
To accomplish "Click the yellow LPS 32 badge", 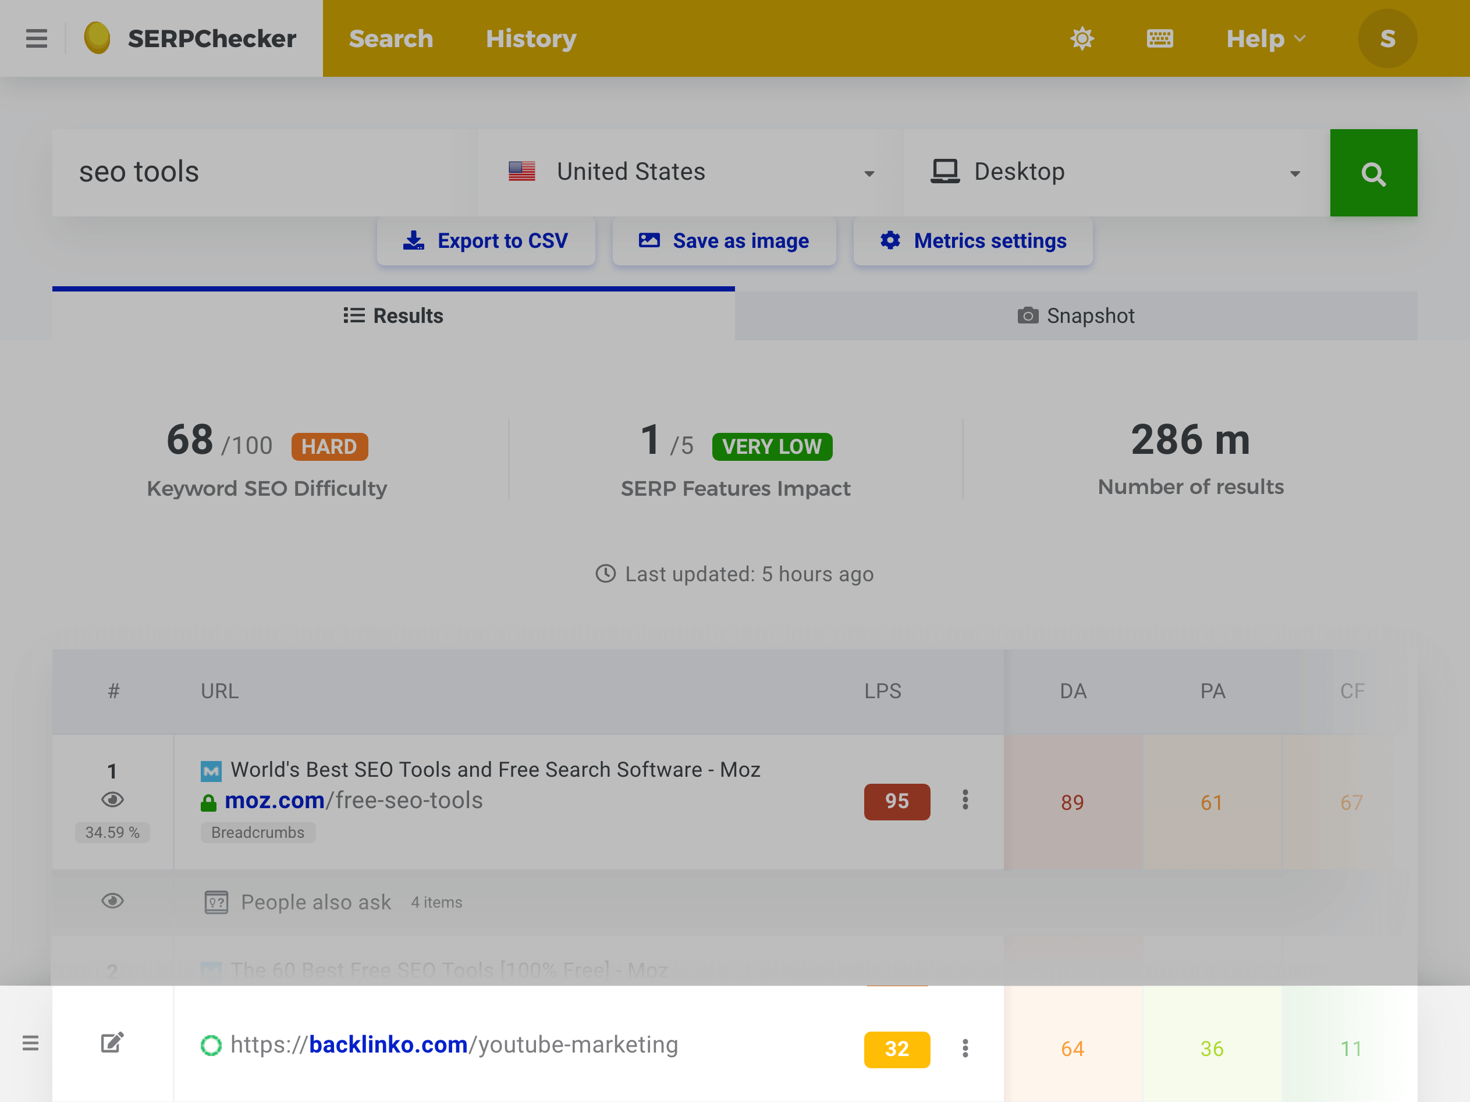I will pyautogui.click(x=896, y=1049).
